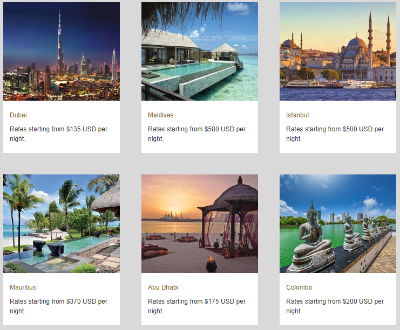Open the Istanbul mosque waterfront photo
The height and width of the screenshot is (330, 400).
tap(338, 51)
